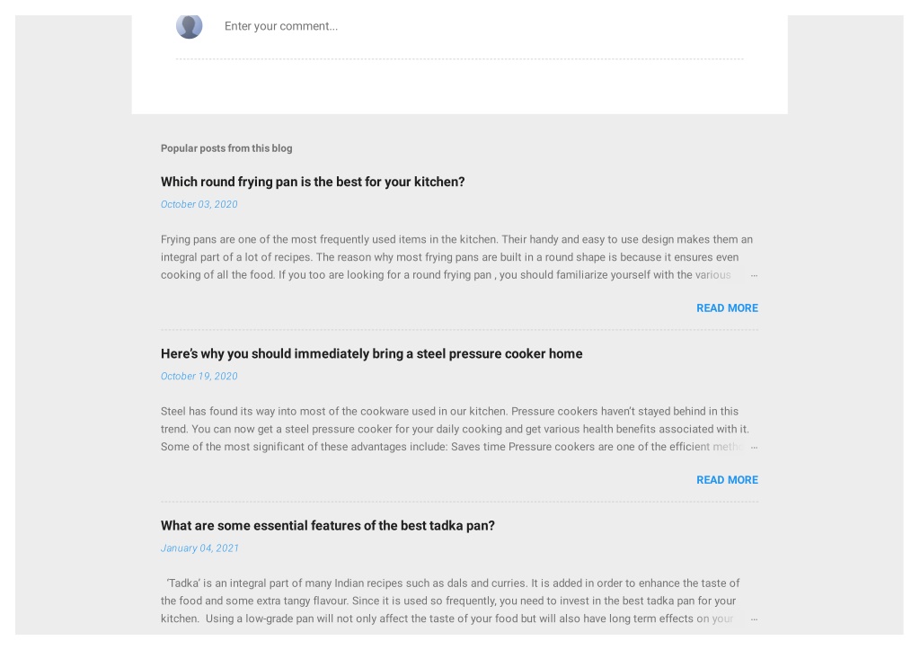Open the best tadka pan post title
This screenshot has width=920, height=650.
click(327, 526)
